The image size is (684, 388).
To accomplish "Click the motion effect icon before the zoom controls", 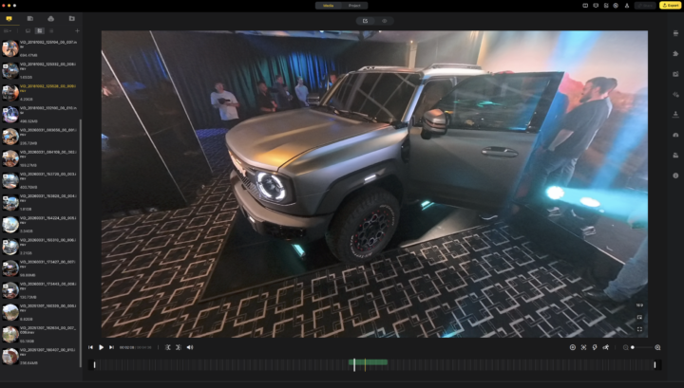I will click(606, 347).
